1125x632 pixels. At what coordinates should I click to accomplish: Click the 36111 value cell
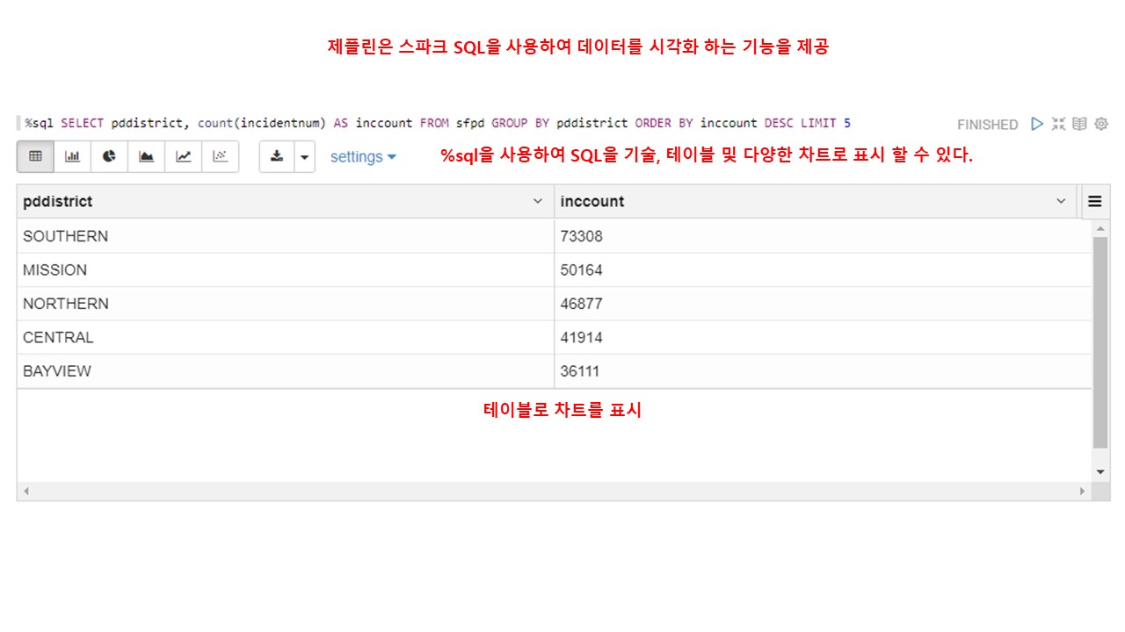[x=823, y=371]
